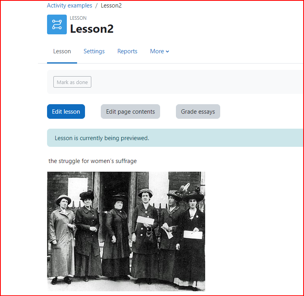Click the LESSON label above the title

coord(78,18)
